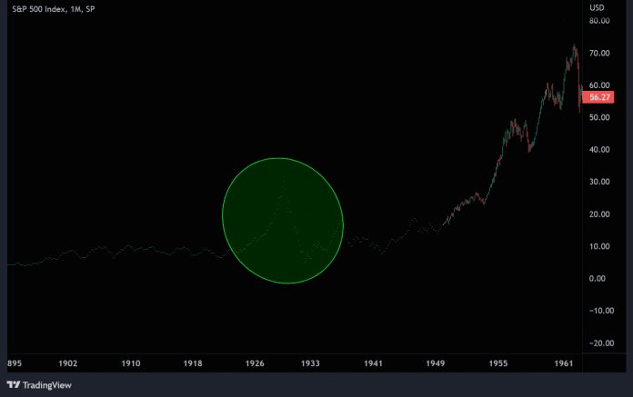Click the 70.00 price axis label

[x=599, y=54]
